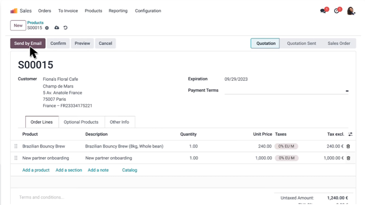
Task: Click the discard changes undo icon
Action: [x=66, y=28]
